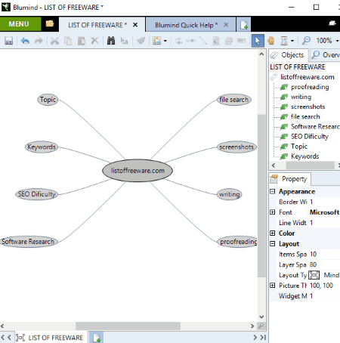Collapse the Appearance property group
Viewport: 340px width, 343px height.
pyautogui.click(x=272, y=191)
